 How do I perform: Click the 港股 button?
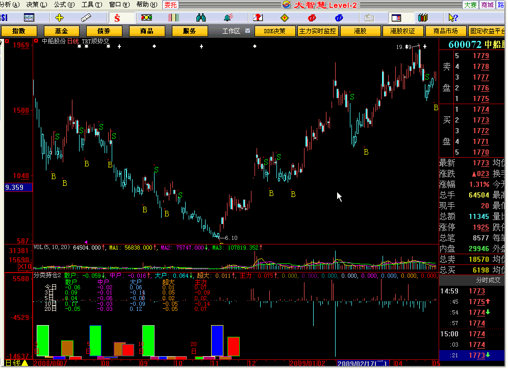coord(360,31)
